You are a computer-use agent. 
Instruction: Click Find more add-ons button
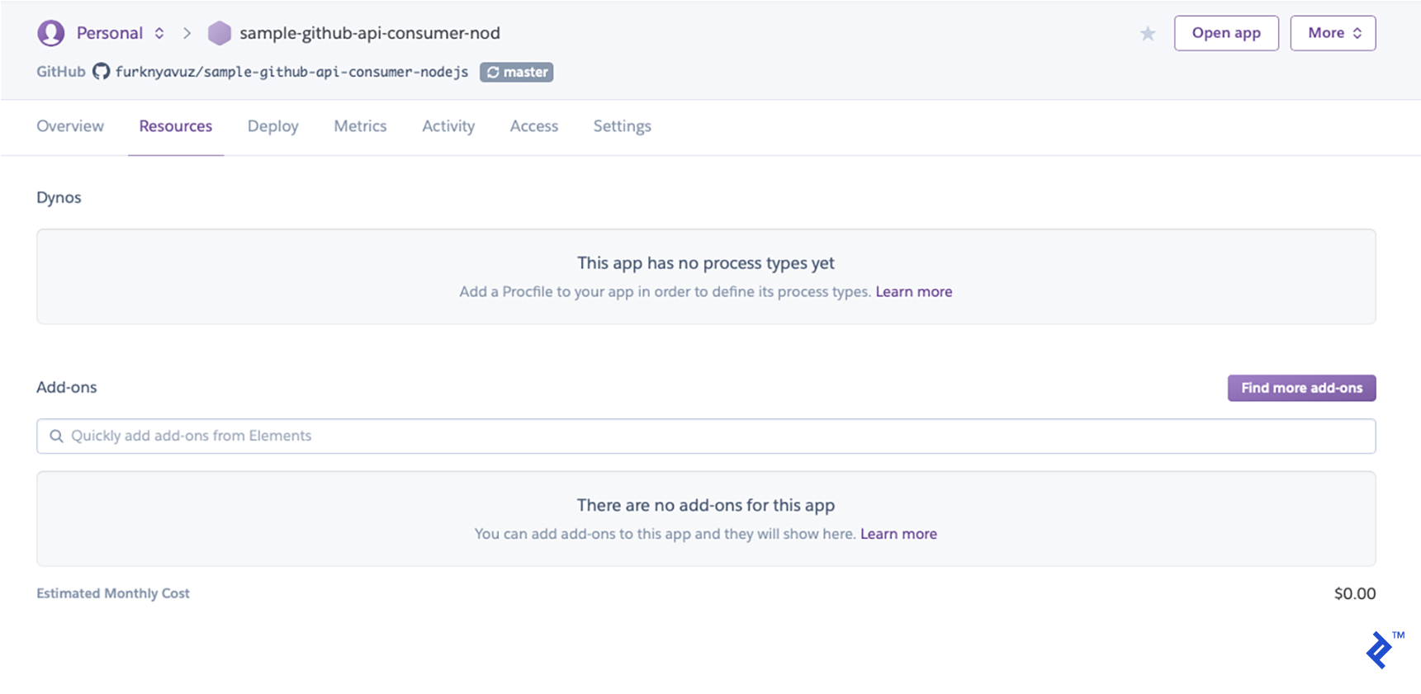(1301, 388)
